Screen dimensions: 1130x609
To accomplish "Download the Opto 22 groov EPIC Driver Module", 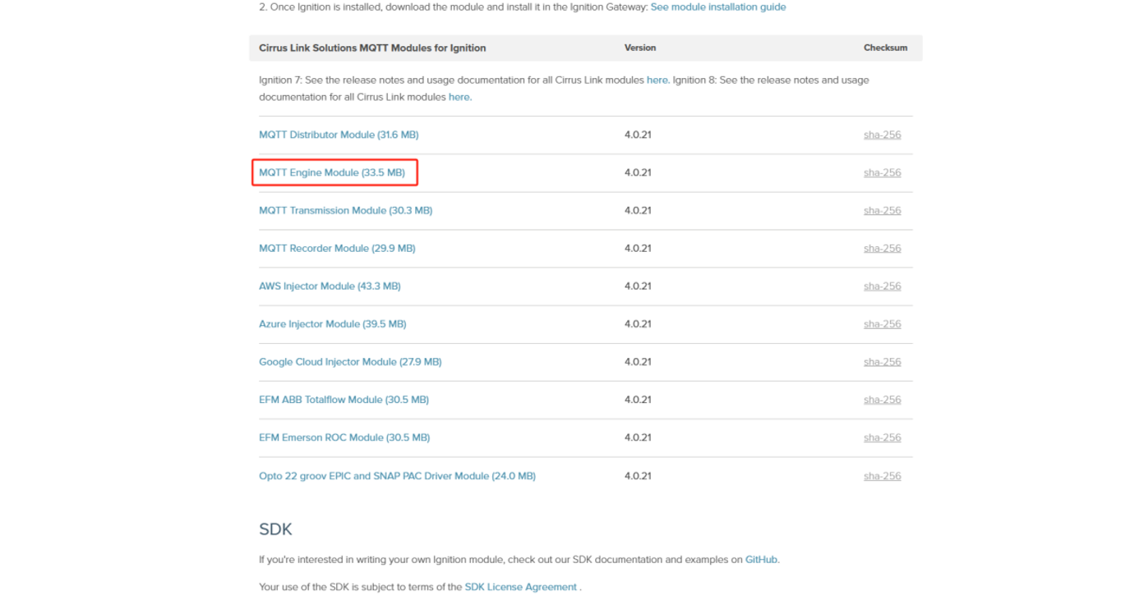I will [x=397, y=476].
